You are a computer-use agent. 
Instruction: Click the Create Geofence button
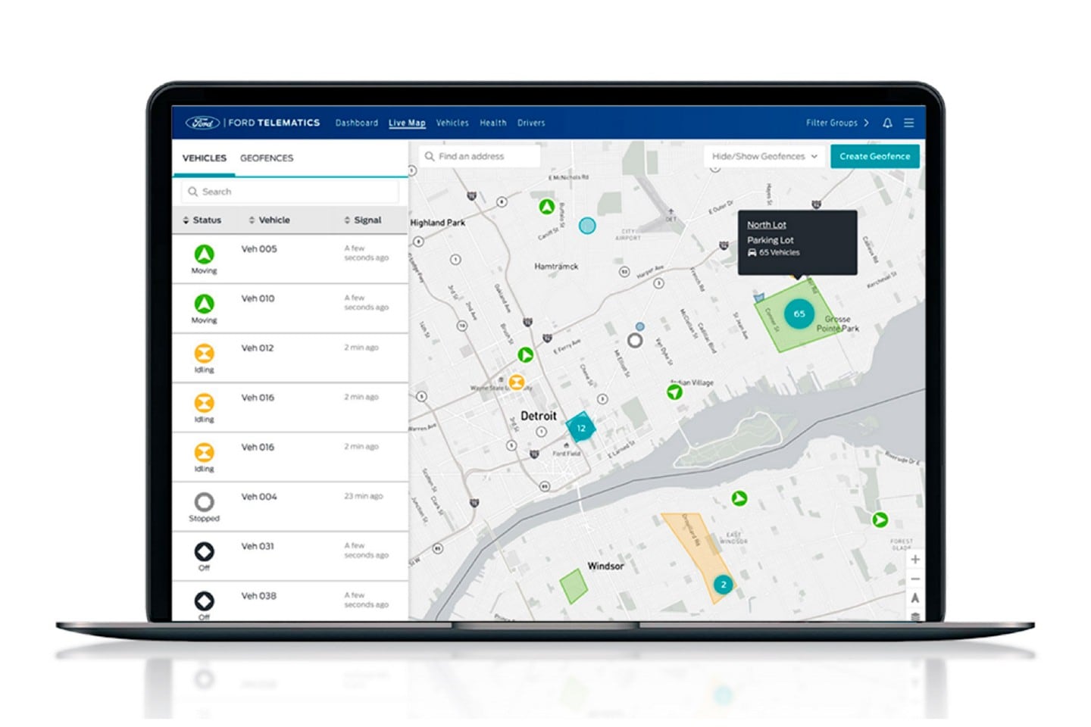874,157
